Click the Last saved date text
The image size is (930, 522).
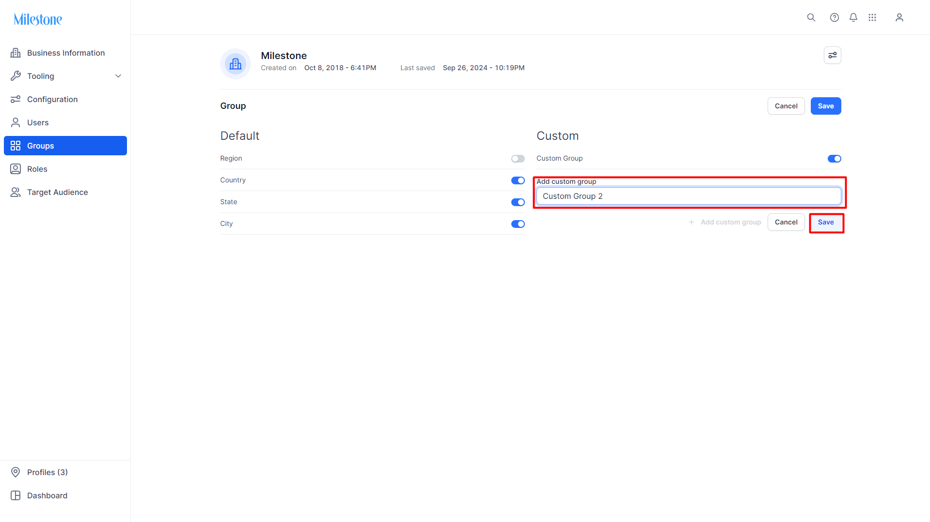pyautogui.click(x=484, y=68)
